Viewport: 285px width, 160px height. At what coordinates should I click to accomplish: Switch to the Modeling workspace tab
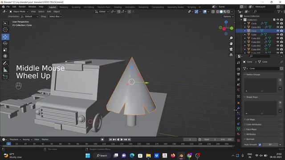[x=64, y=7]
